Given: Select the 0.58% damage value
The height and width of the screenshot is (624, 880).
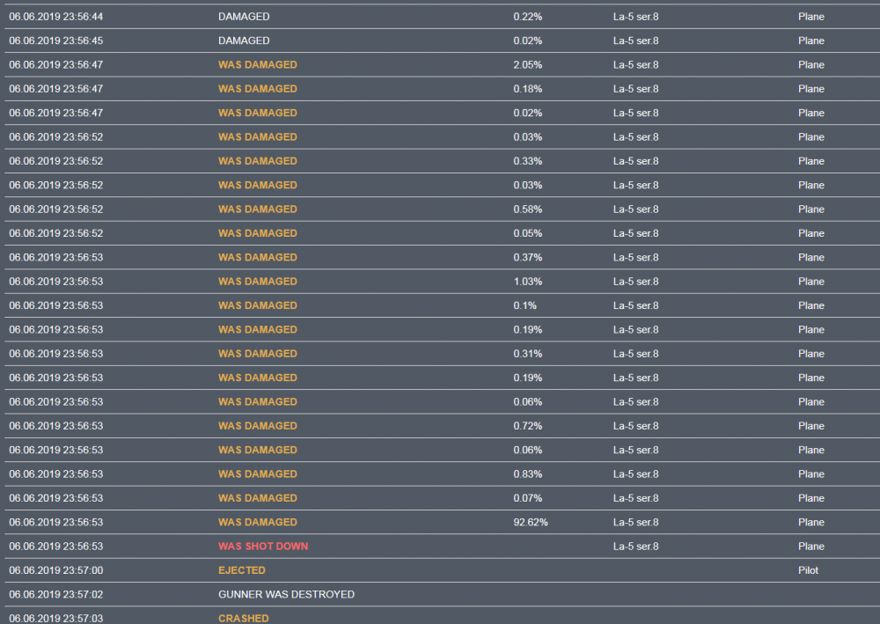Looking at the screenshot, I should (x=528, y=209).
